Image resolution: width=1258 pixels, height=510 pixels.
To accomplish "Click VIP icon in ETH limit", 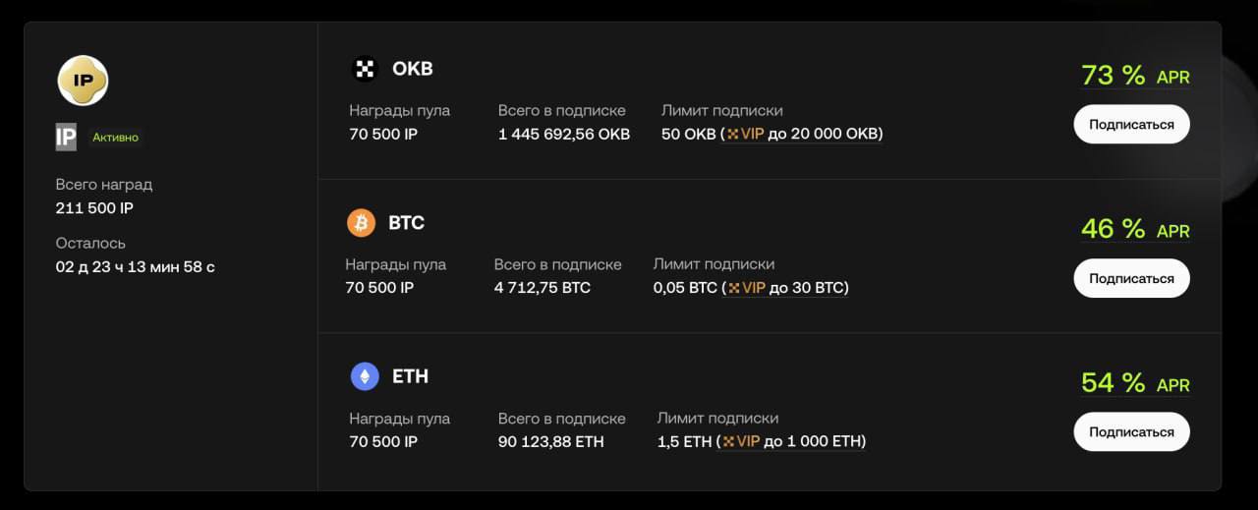I will (729, 441).
